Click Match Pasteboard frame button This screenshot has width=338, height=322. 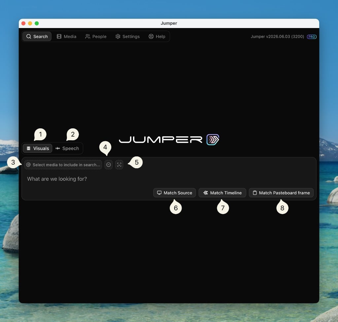(281, 193)
